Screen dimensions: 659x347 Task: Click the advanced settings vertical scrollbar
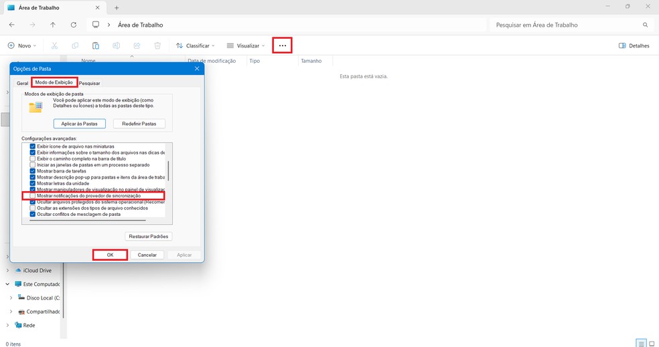coord(168,170)
